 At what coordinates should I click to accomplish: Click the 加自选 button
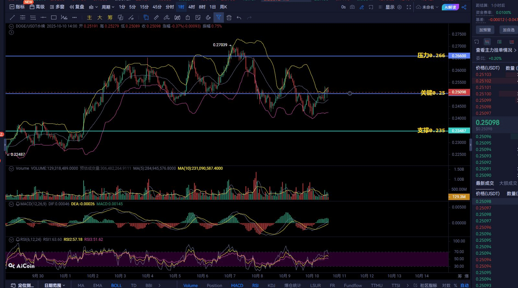coord(508,30)
